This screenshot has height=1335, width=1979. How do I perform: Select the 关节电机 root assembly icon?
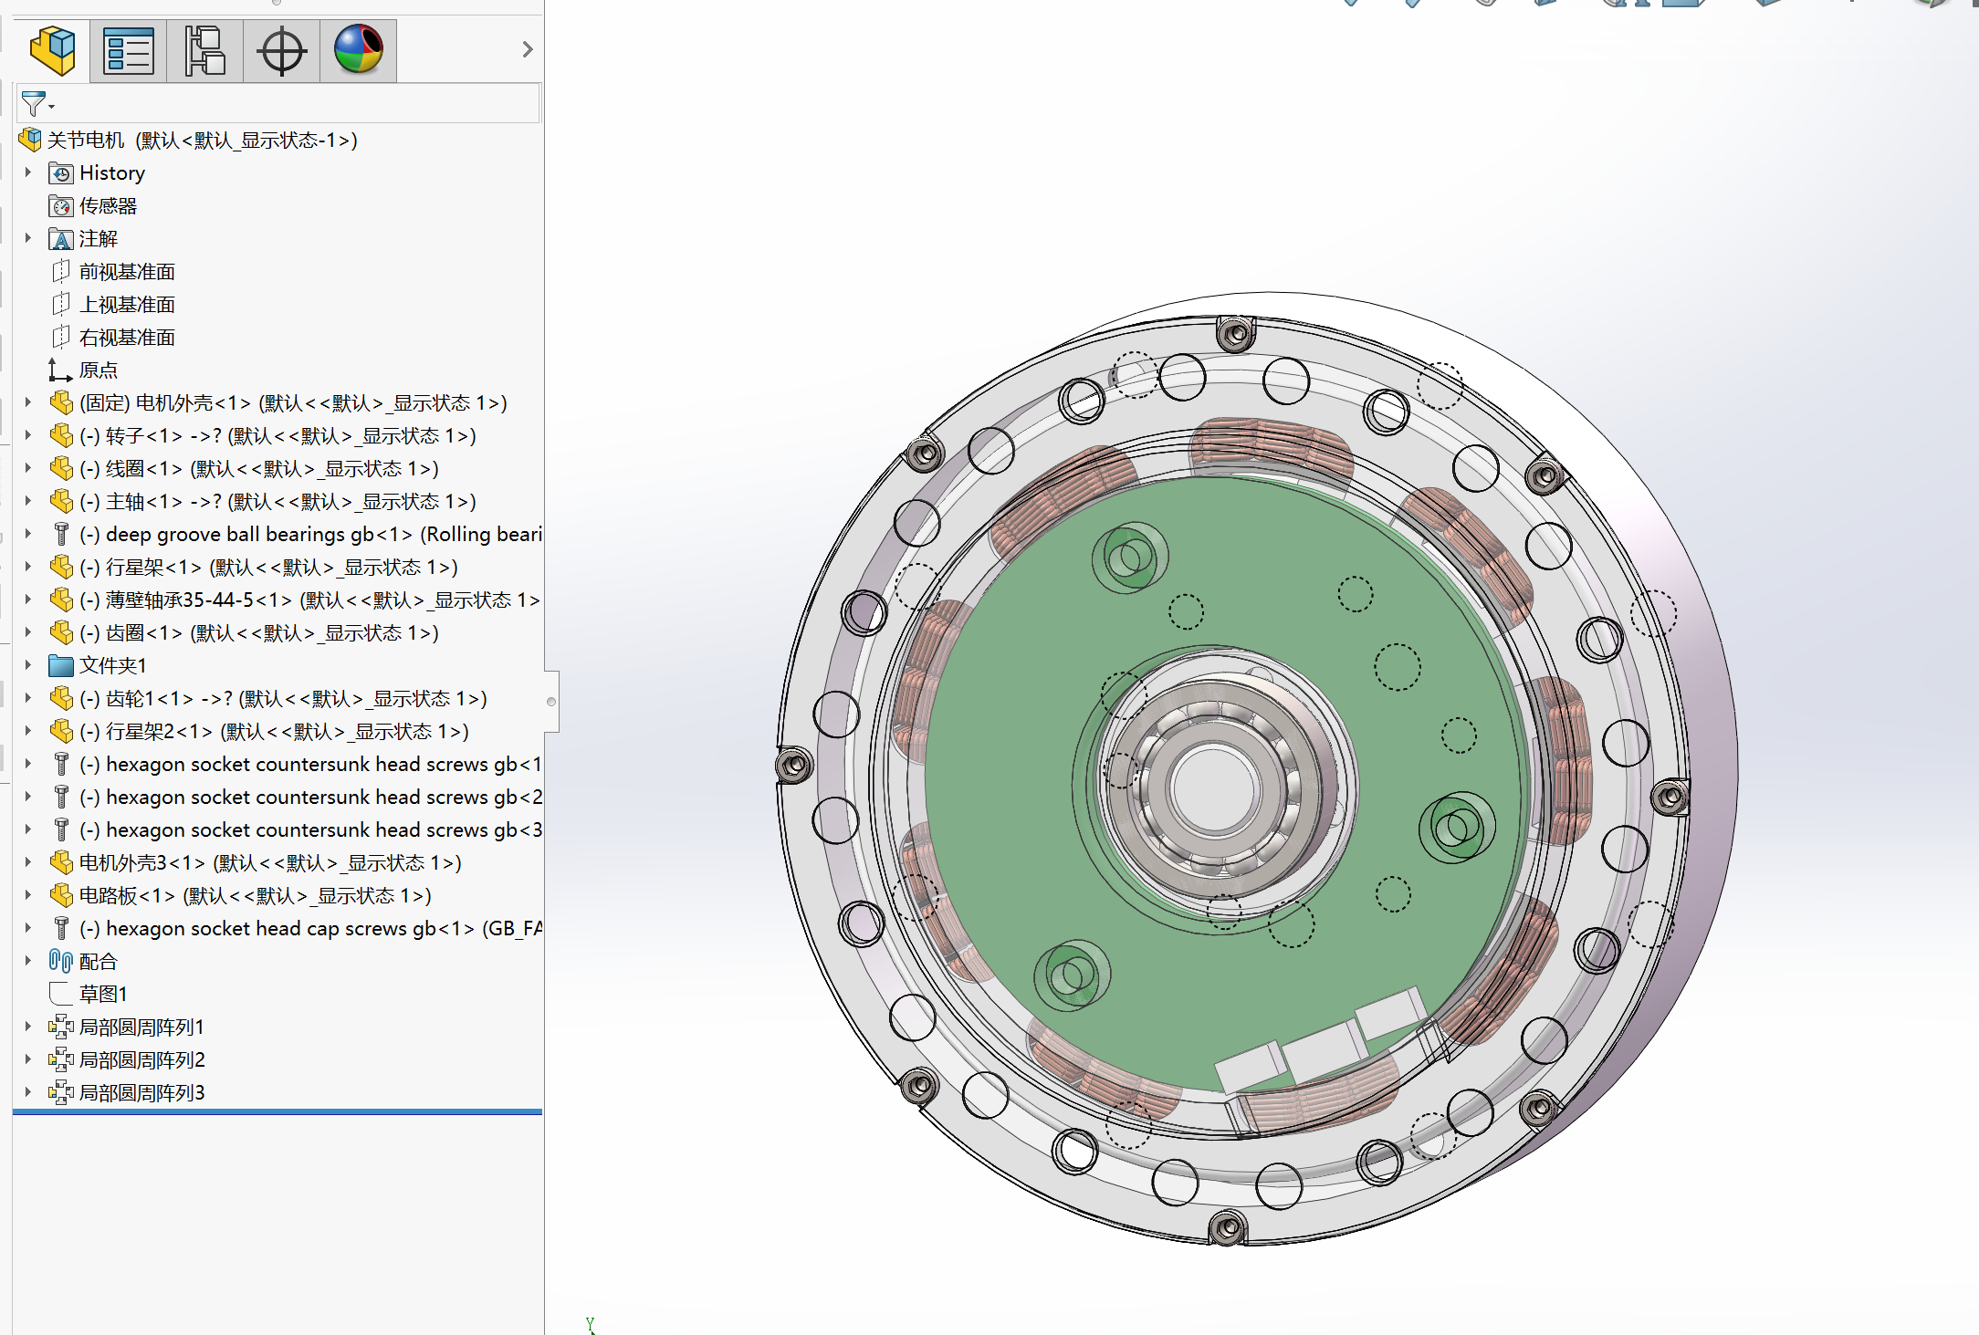(x=30, y=140)
